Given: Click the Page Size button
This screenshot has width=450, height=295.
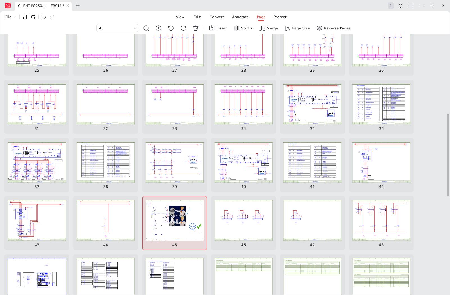Looking at the screenshot, I should (x=297, y=28).
